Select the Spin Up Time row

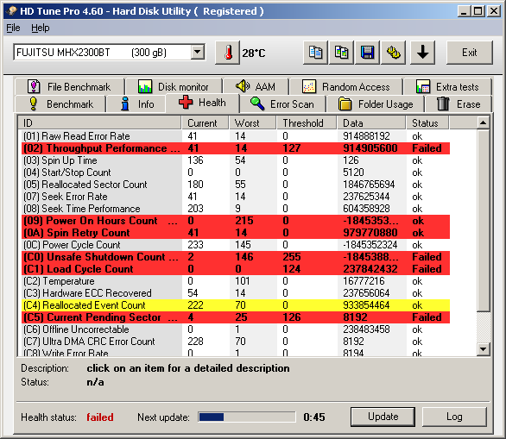tap(235, 160)
